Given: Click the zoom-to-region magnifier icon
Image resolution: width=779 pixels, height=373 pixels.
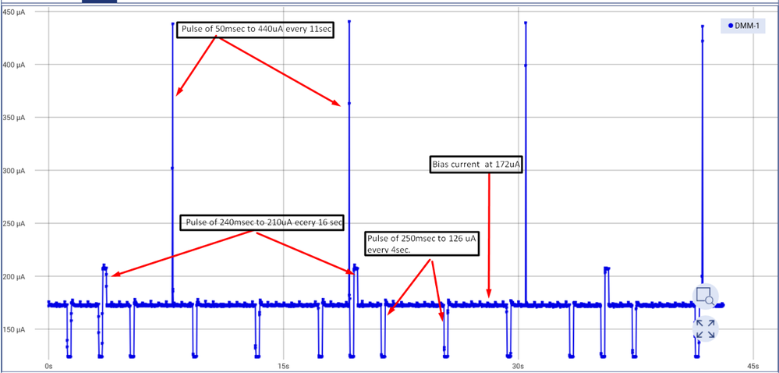Looking at the screenshot, I should click(x=706, y=297).
